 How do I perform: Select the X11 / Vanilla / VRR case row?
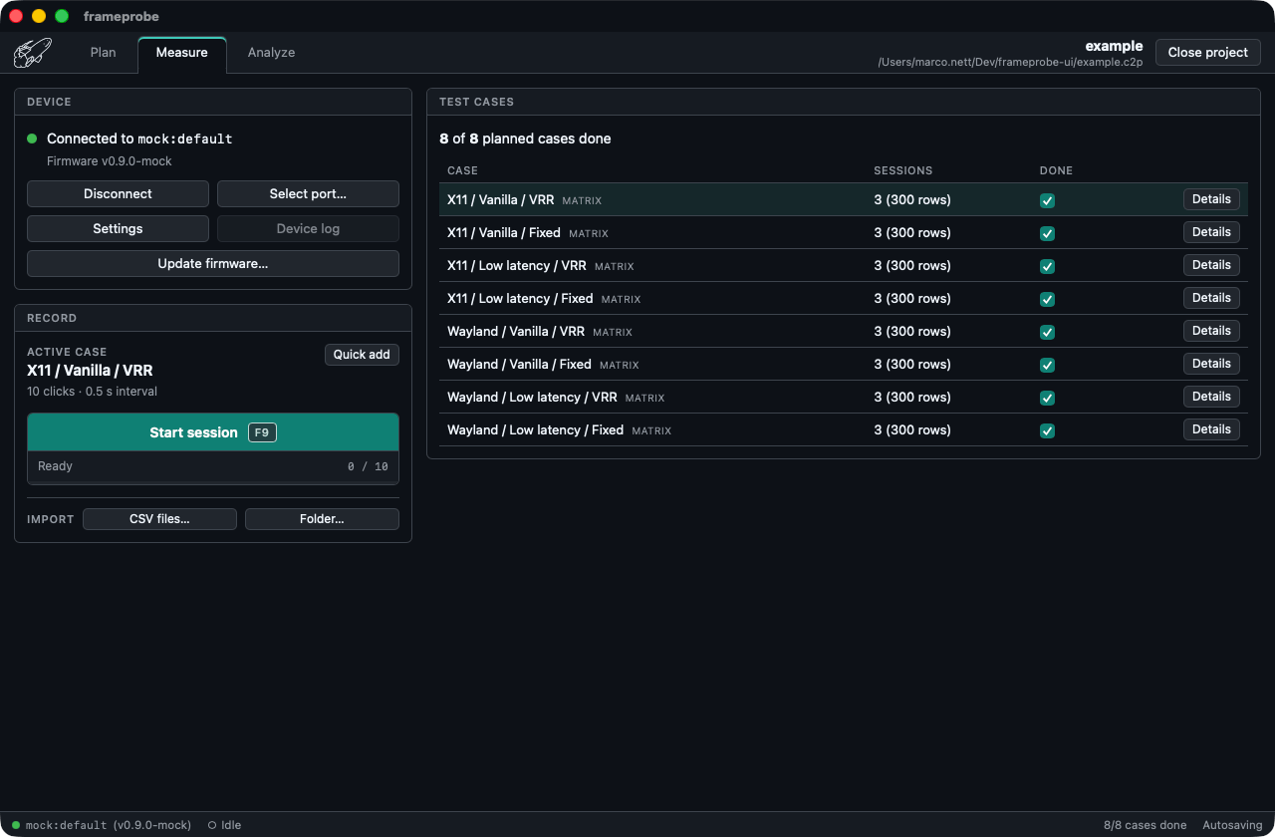pos(844,199)
